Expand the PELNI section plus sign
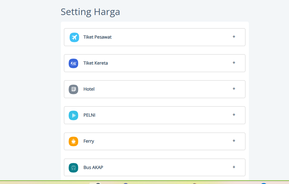Screen dimensions: 289x184 [x=234, y=115]
